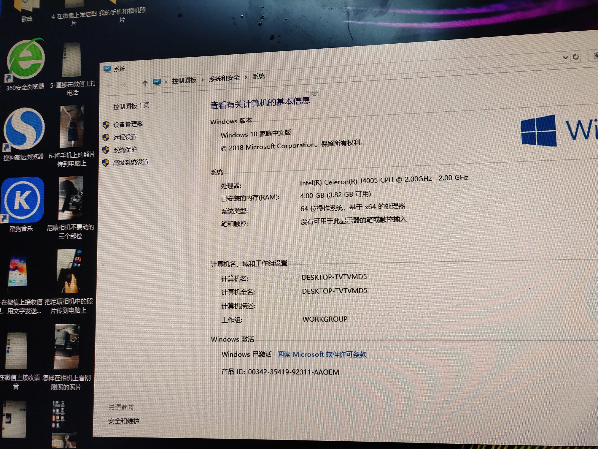Open 阅读 Microsoft 软件许可条款 link

click(x=322, y=354)
